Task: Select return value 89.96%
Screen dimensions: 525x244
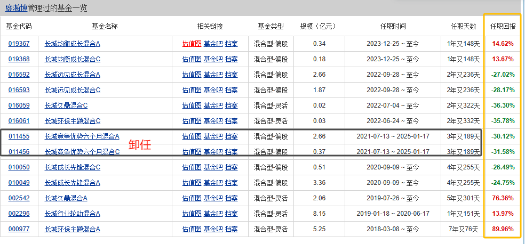Action: pos(503,229)
